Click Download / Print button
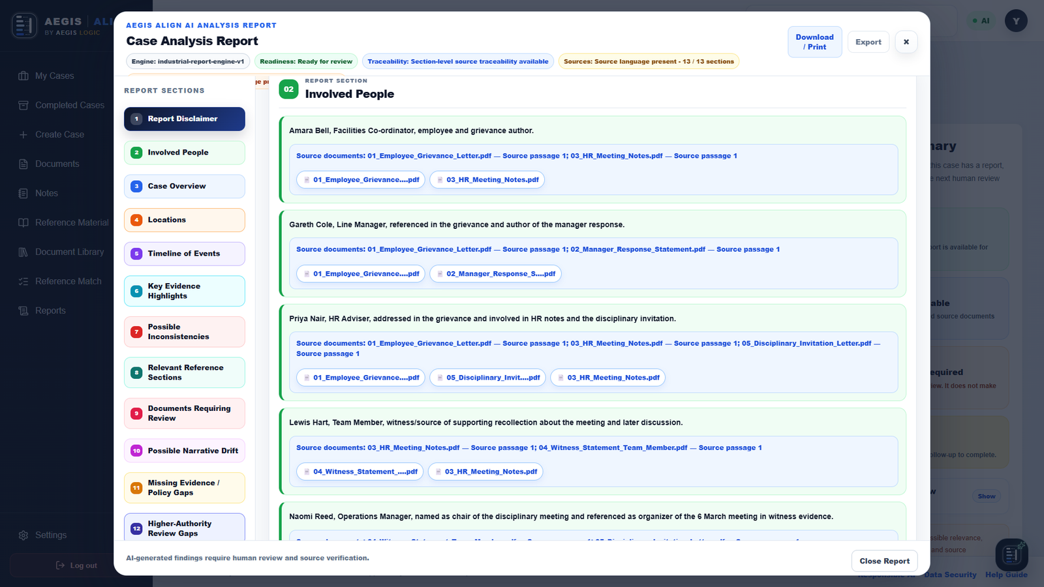 click(x=814, y=42)
